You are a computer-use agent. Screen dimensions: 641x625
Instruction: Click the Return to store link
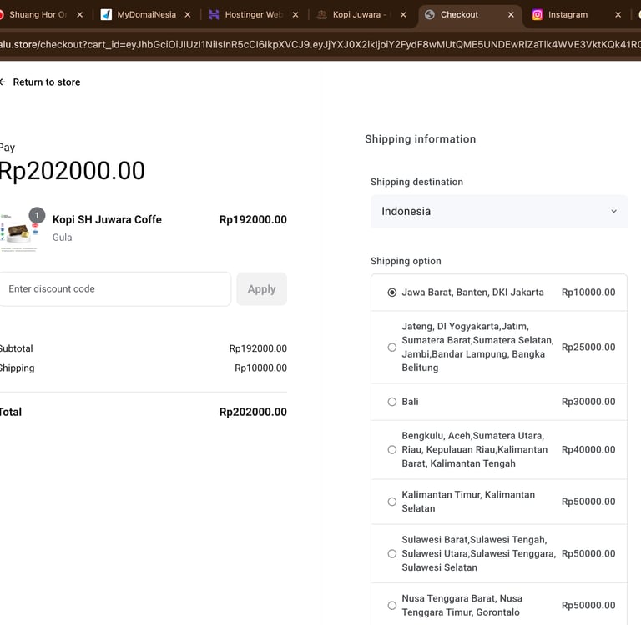[47, 82]
